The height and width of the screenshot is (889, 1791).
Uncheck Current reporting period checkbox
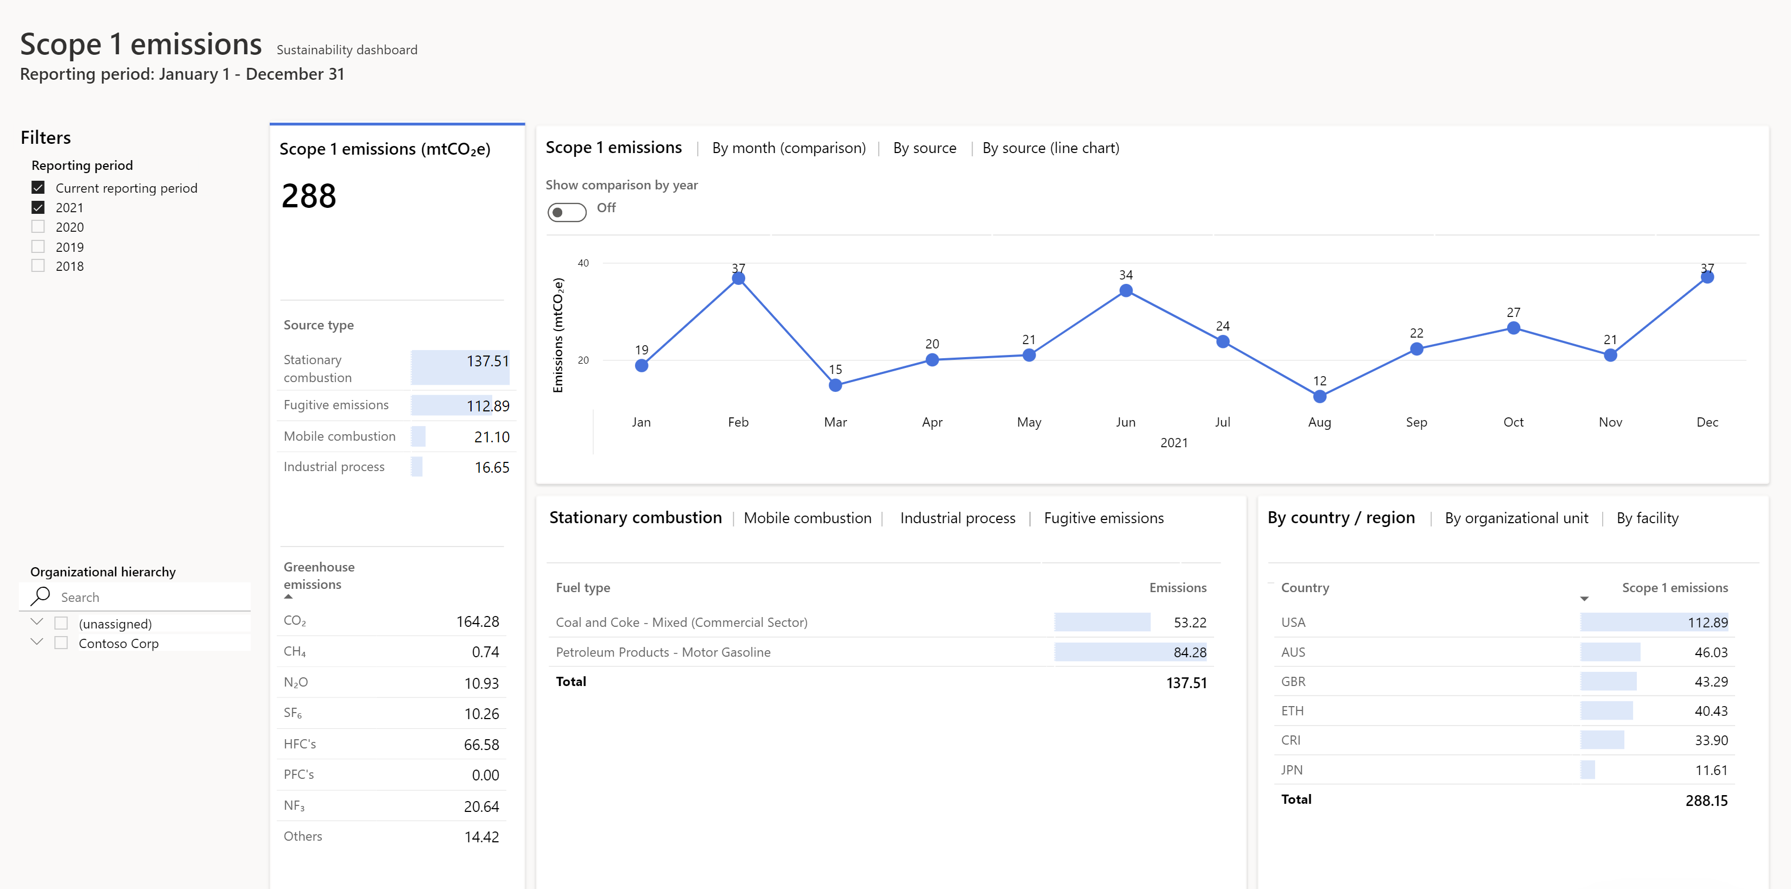pos(38,188)
